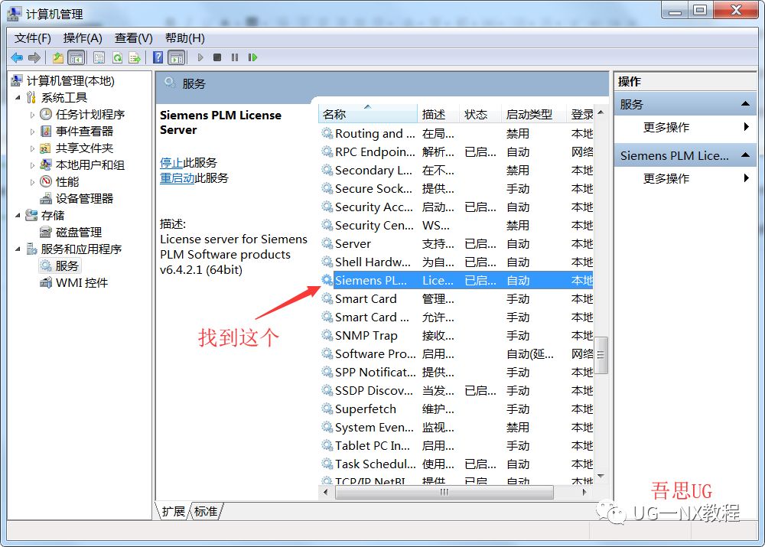This screenshot has height=547, width=765.
Task: Collapse the 服务 section in the 操作 pane
Action: point(745,103)
